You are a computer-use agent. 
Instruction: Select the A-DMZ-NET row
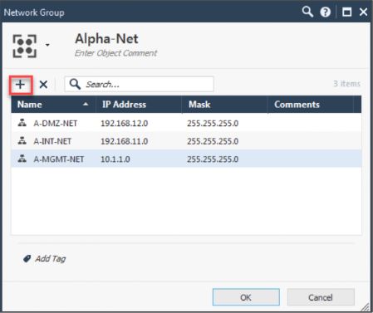pos(186,123)
